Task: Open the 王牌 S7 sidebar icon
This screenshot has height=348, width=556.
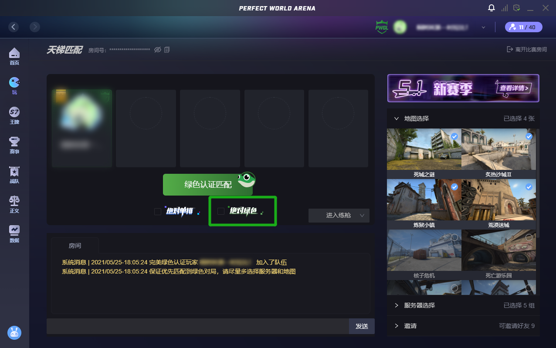Action: point(14,115)
